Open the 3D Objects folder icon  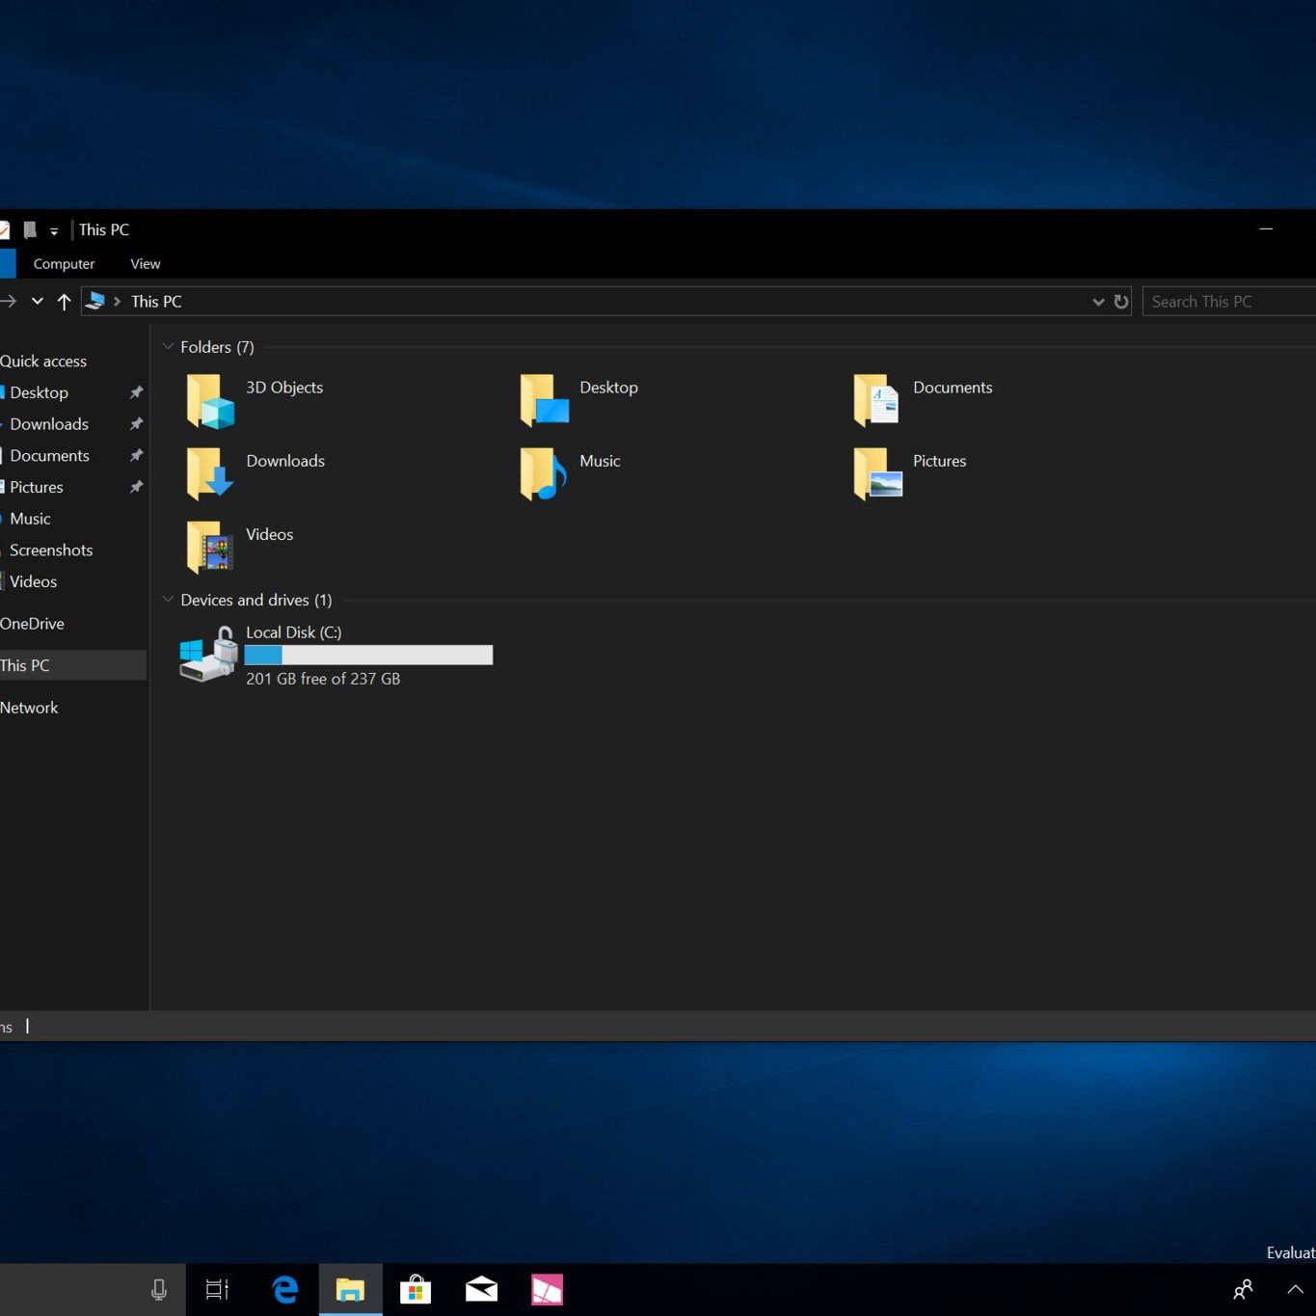pos(210,400)
